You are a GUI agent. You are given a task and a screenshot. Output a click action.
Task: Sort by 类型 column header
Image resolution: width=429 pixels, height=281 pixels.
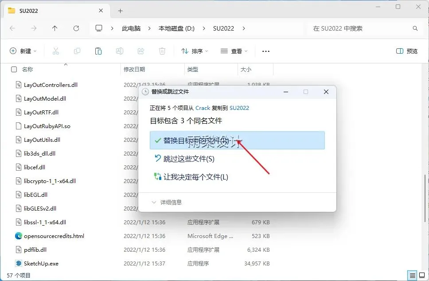coord(193,70)
